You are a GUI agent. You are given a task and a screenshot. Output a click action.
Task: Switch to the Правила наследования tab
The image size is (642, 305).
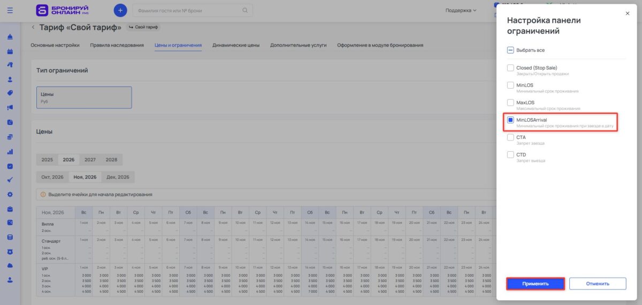(x=117, y=45)
